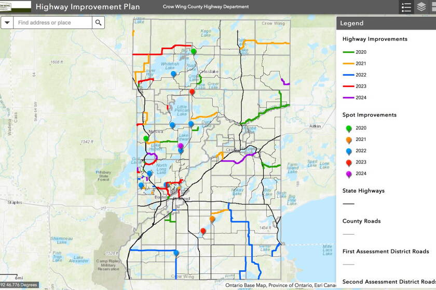
Task: Click the purple 2024 spot pin in legend
Action: [349, 174]
